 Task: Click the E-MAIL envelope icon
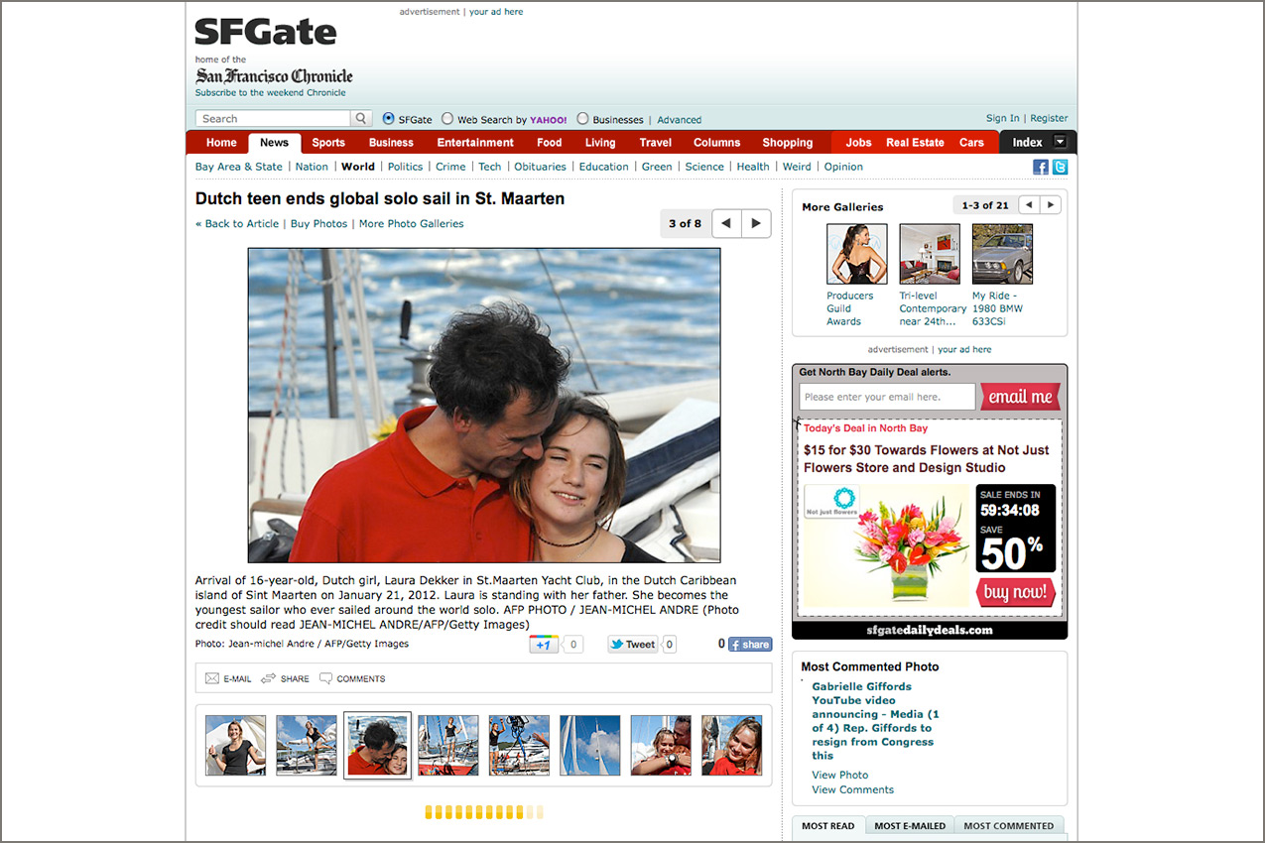211,679
